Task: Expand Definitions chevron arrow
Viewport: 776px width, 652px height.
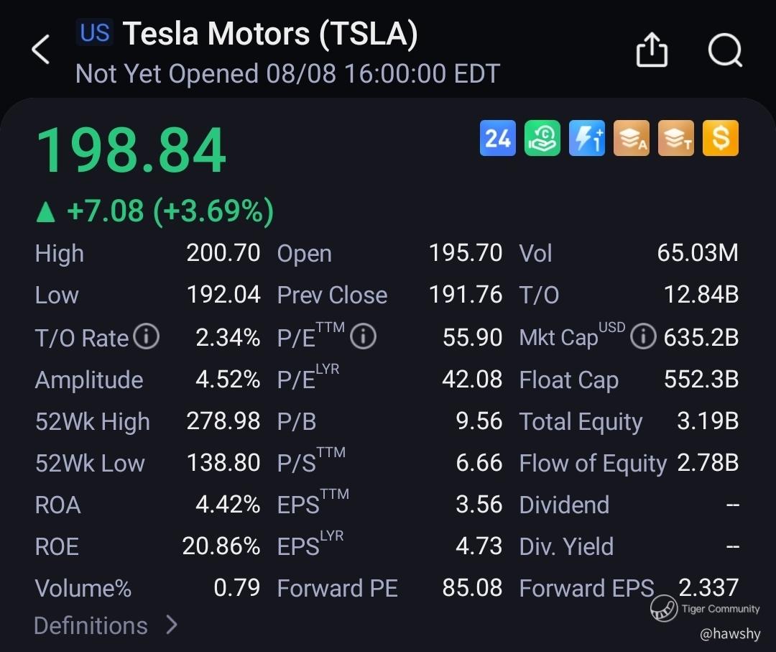Action: point(171,625)
